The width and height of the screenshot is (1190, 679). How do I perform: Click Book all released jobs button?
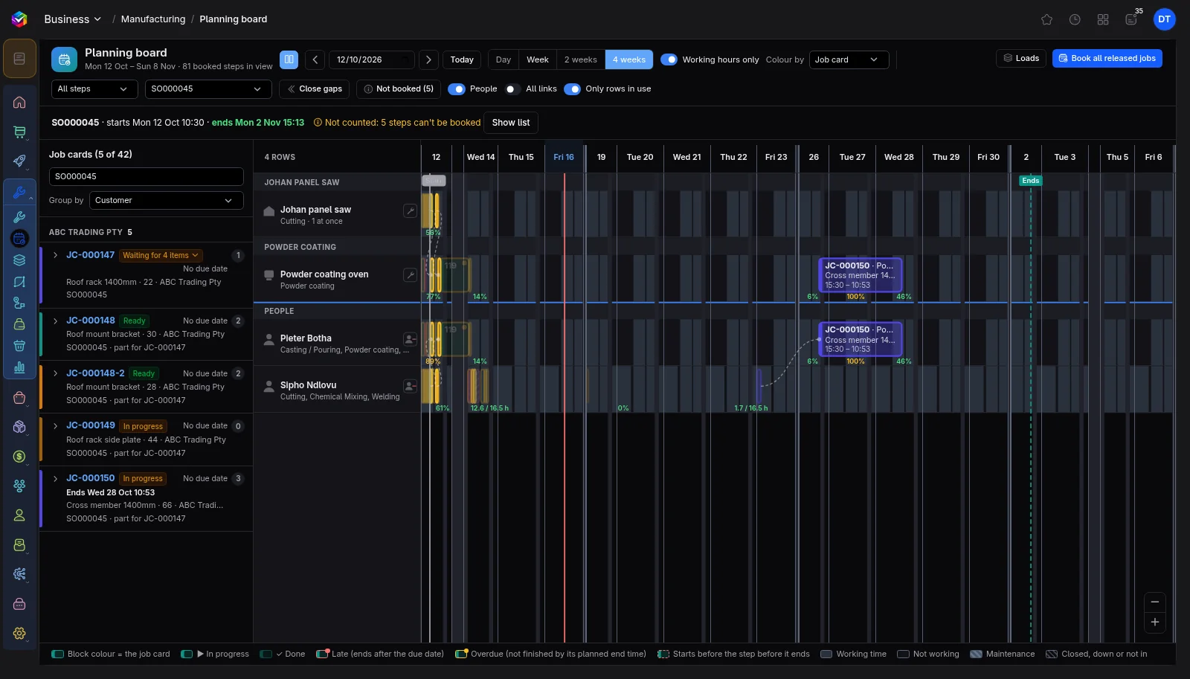pos(1107,58)
